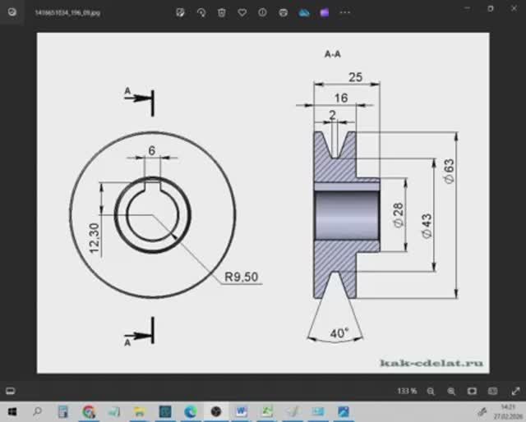The height and width of the screenshot is (422, 526).
Task: Open the Photos app icon in taskbar
Action: click(344, 412)
